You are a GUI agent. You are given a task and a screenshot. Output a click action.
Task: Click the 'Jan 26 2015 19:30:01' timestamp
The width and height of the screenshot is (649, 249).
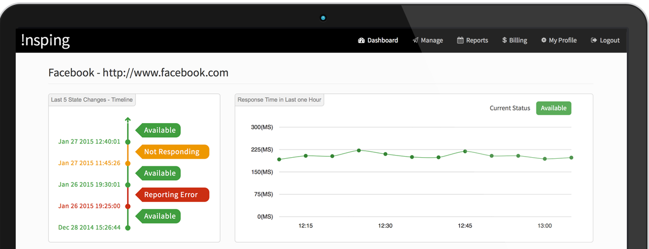pos(89,185)
